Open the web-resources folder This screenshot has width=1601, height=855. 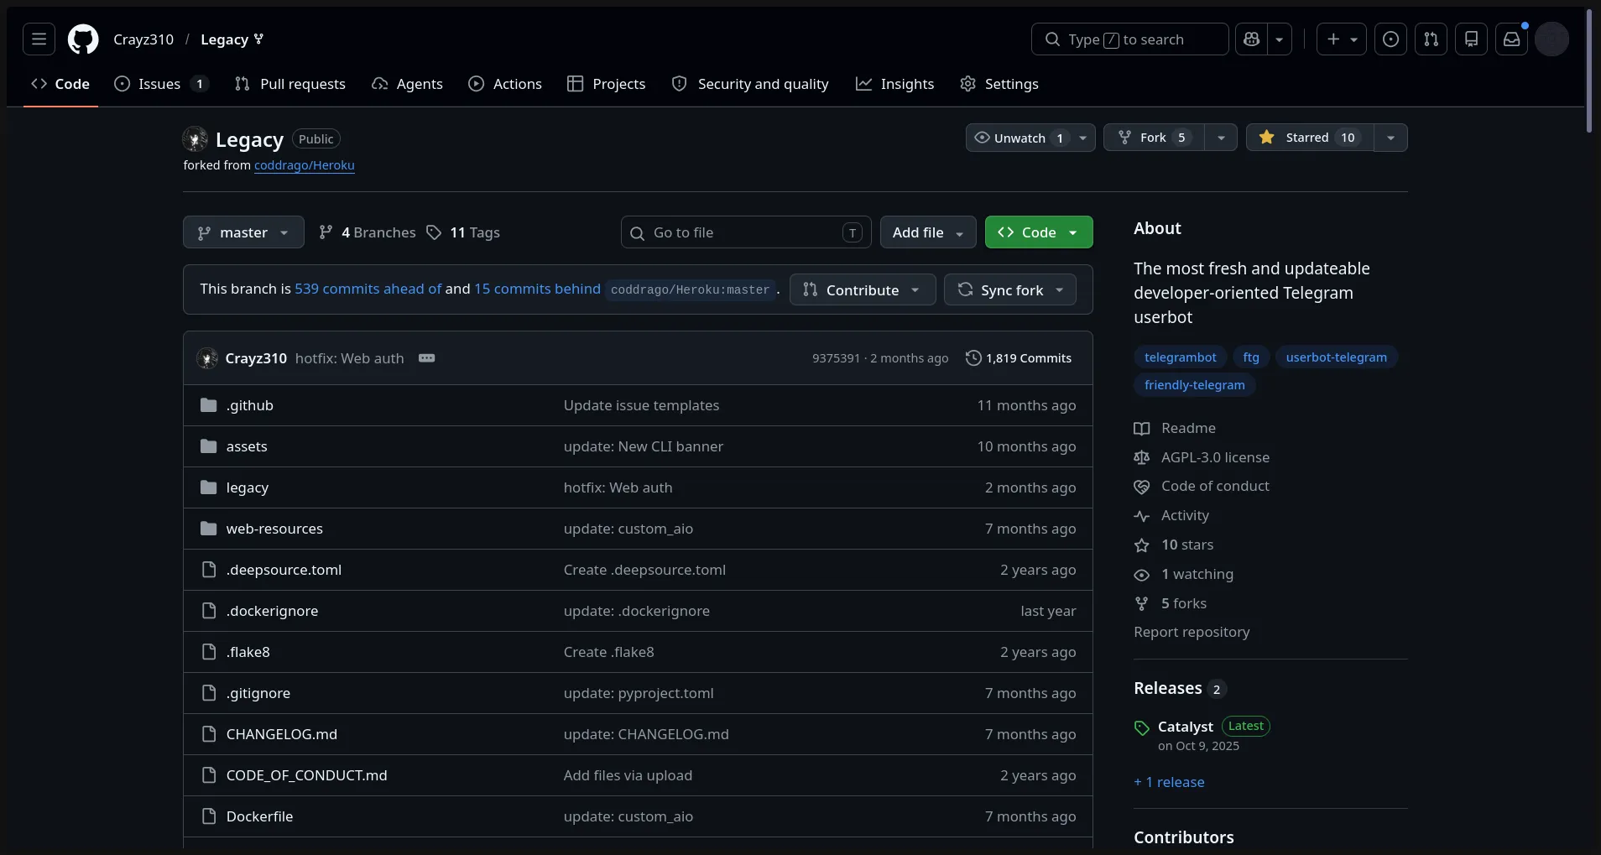pos(274,529)
